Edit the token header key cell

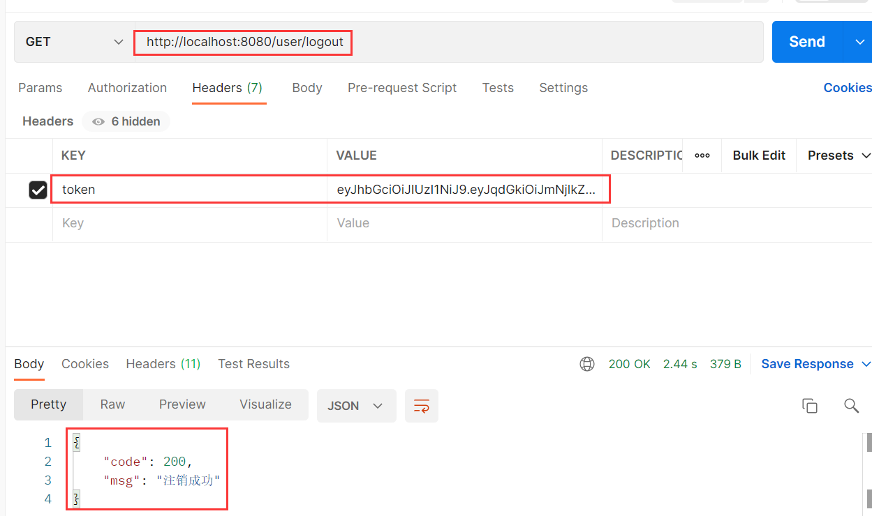tap(190, 190)
